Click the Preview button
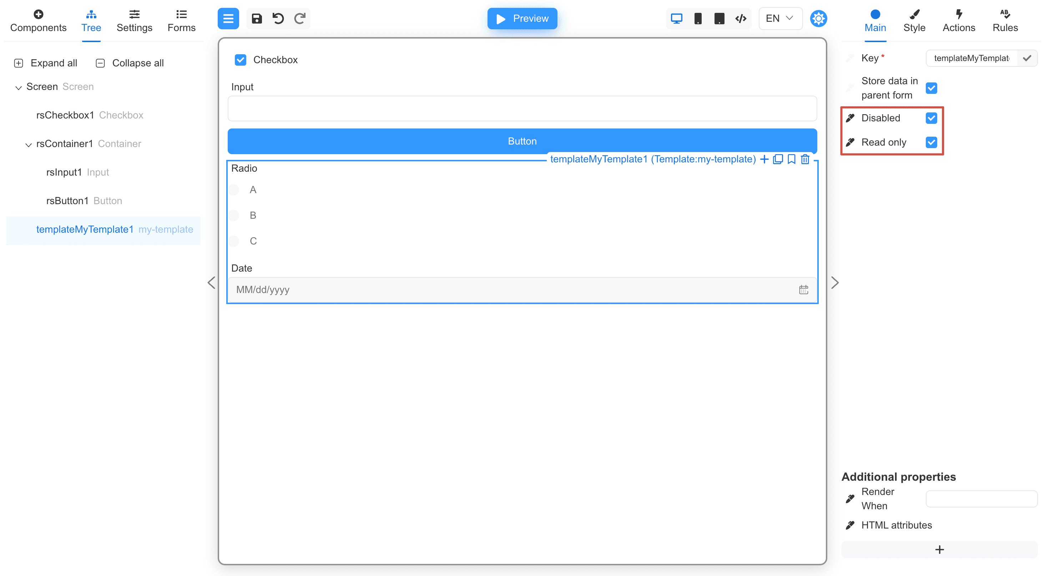 (x=522, y=18)
